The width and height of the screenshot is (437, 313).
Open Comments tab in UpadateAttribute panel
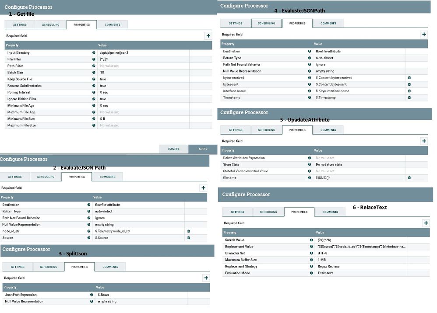point(328,130)
